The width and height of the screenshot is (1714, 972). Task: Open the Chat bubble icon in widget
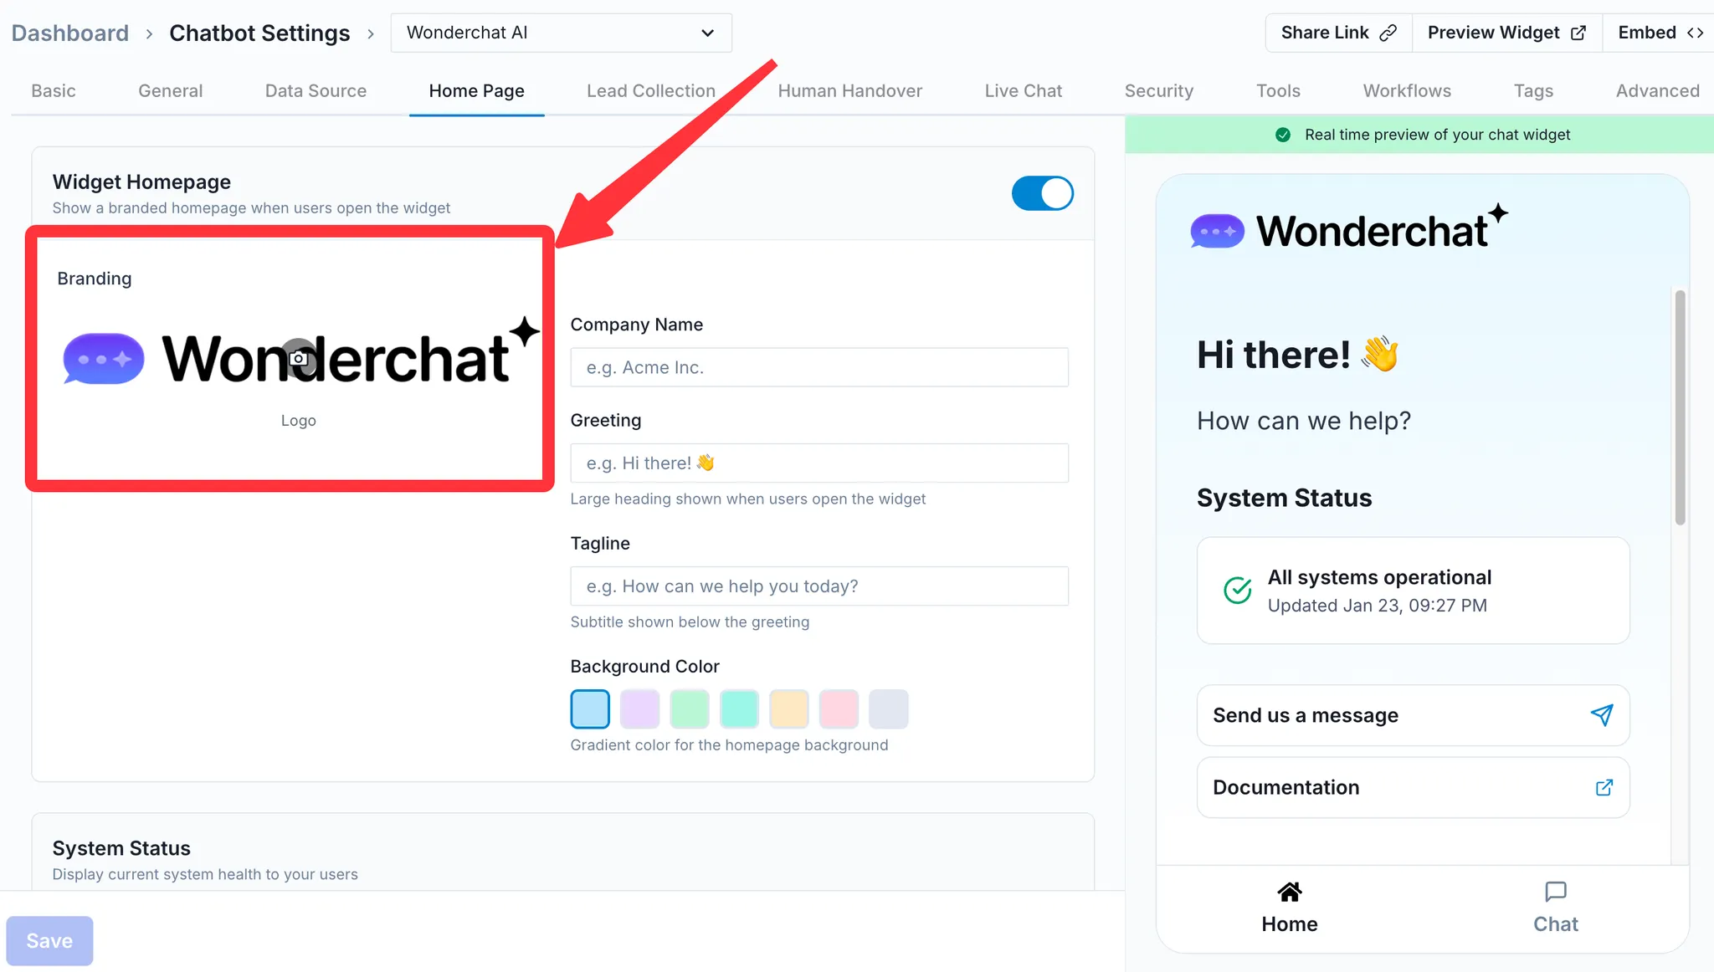click(x=1556, y=893)
